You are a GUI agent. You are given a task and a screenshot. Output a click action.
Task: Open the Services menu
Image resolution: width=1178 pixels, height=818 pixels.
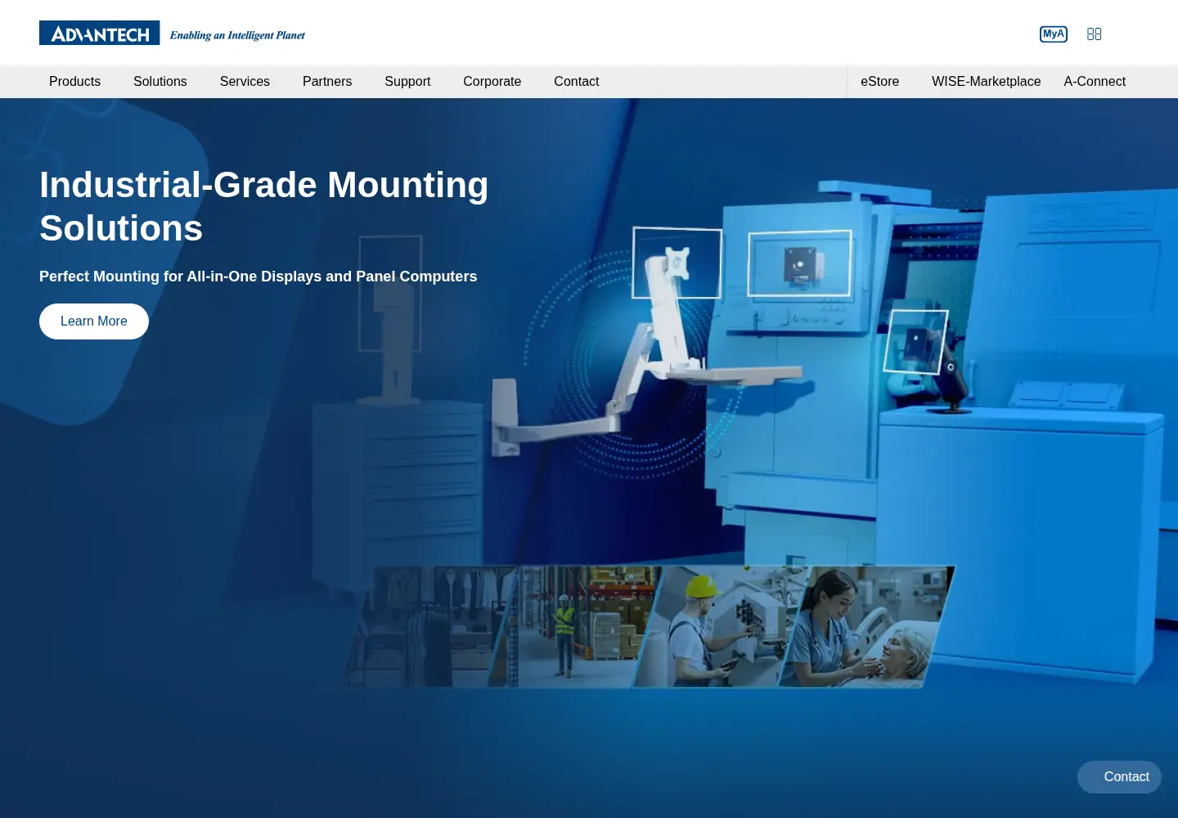tap(245, 82)
